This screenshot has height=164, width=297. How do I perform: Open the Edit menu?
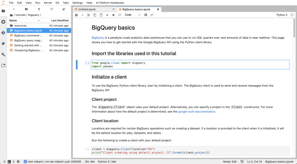pyautogui.click(x=19, y=3)
